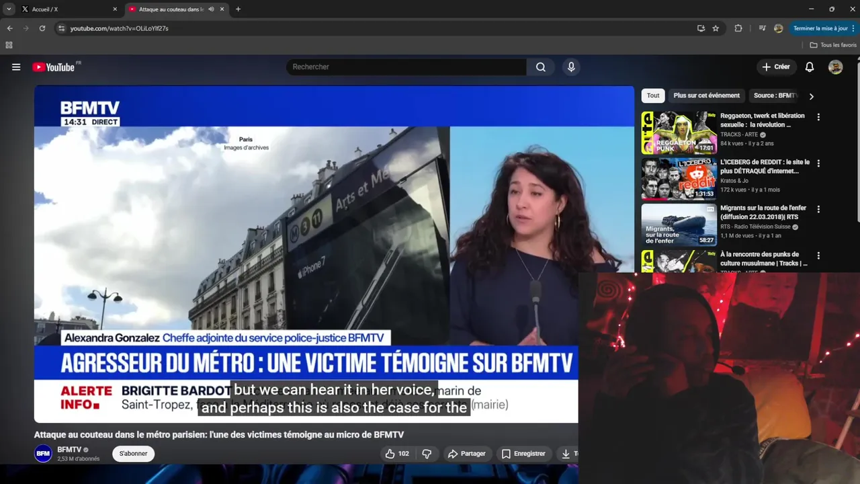Screen dimensions: 860x484
Task: Select the Source : BFMTV chip
Action: pyautogui.click(x=775, y=95)
